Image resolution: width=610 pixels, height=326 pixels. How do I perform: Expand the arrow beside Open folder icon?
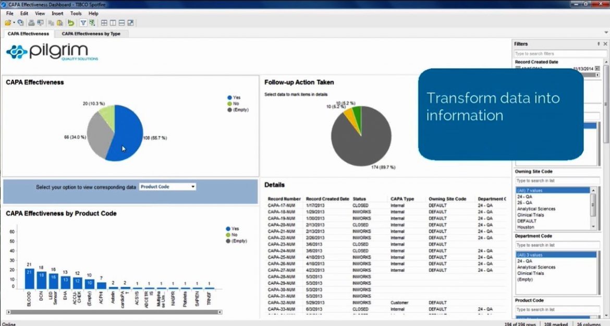14,23
